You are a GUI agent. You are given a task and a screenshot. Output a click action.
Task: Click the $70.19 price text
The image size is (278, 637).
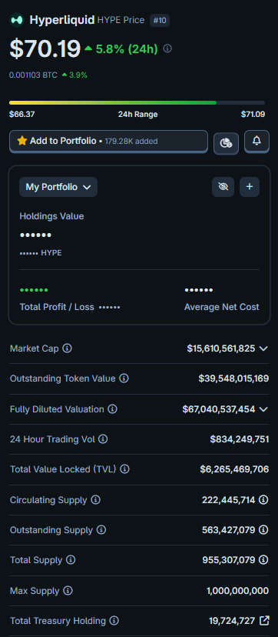click(45, 48)
